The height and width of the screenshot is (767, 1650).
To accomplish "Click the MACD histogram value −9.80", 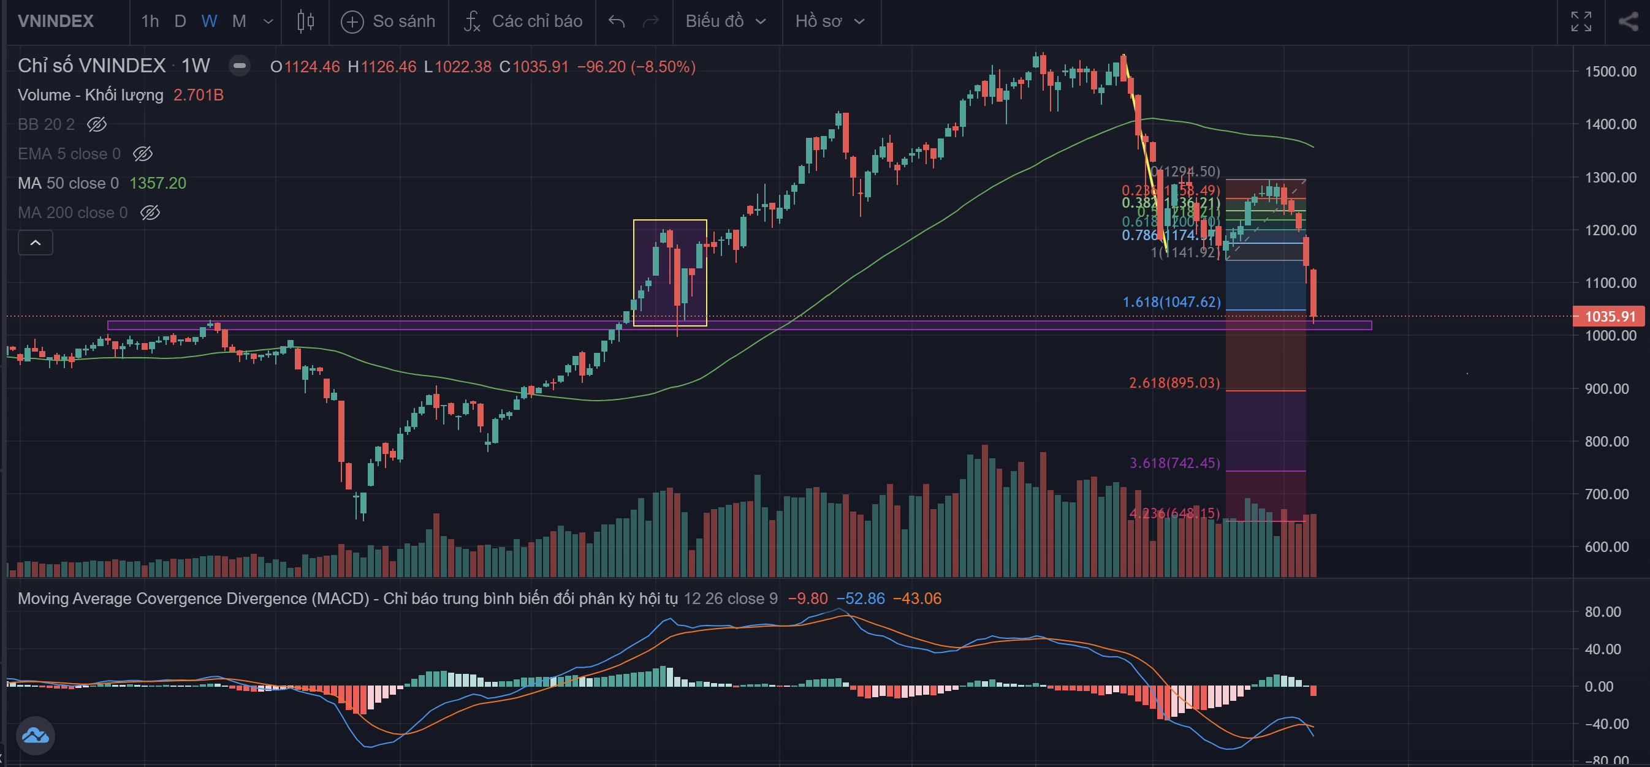I will (807, 598).
